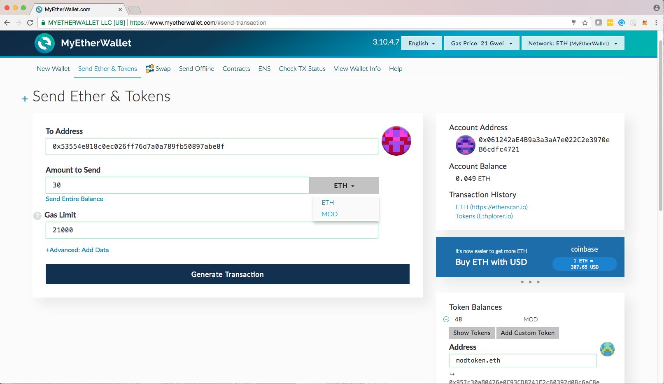Open the MetaMask fox extension
Image resolution: width=664 pixels, height=384 pixels.
tap(645, 23)
